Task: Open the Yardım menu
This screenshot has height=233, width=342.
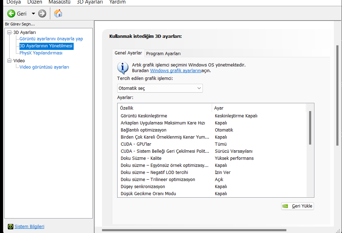Action: click(118, 2)
